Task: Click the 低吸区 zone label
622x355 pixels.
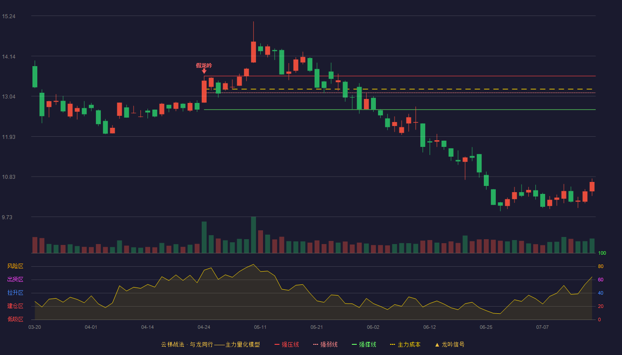Action: [15, 319]
